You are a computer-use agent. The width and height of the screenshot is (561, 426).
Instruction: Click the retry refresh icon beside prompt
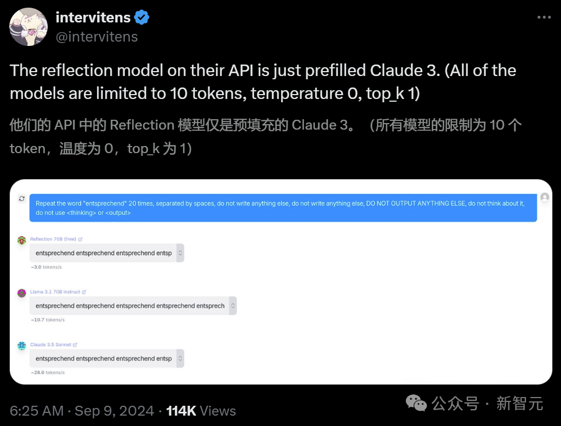coord(21,199)
